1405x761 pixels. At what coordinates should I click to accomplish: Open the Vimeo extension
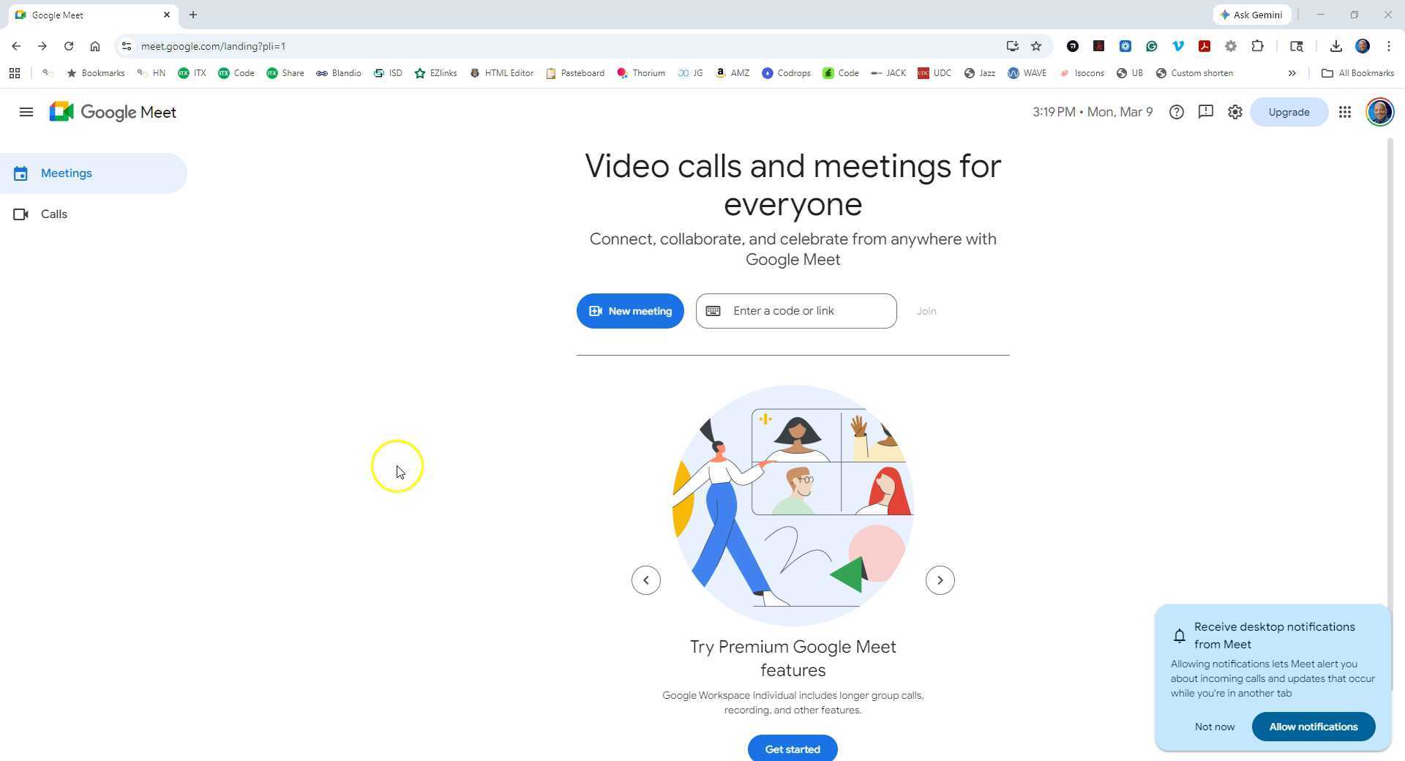pyautogui.click(x=1177, y=46)
